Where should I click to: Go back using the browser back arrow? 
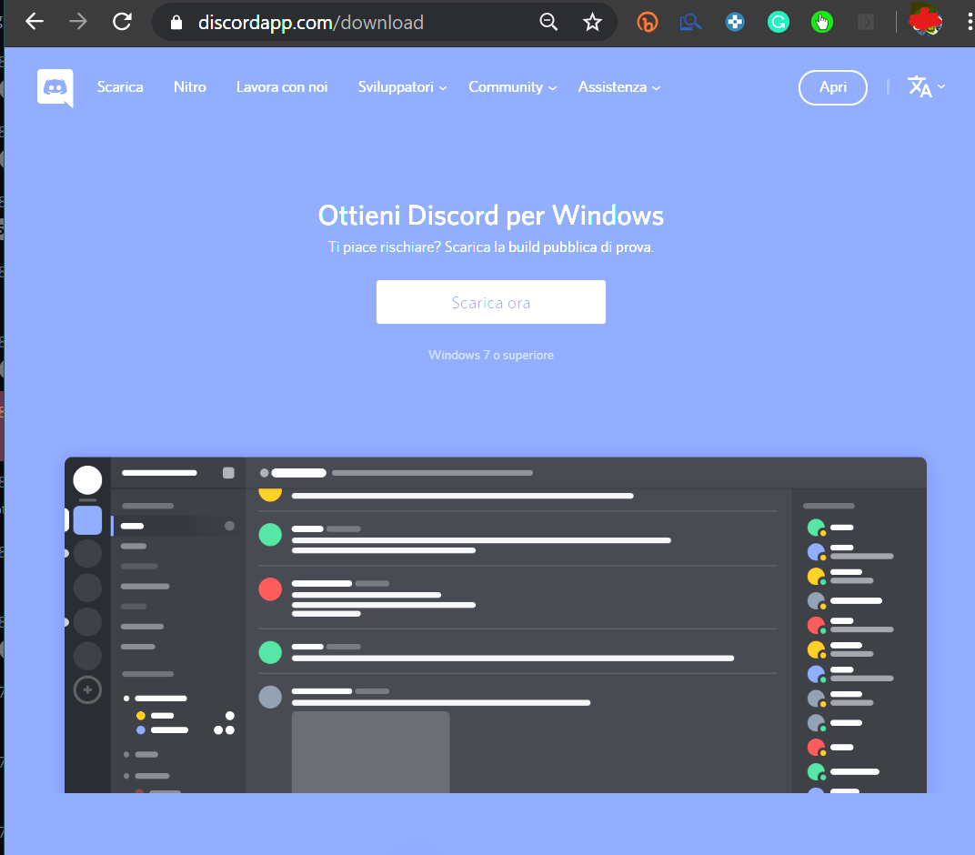click(35, 22)
